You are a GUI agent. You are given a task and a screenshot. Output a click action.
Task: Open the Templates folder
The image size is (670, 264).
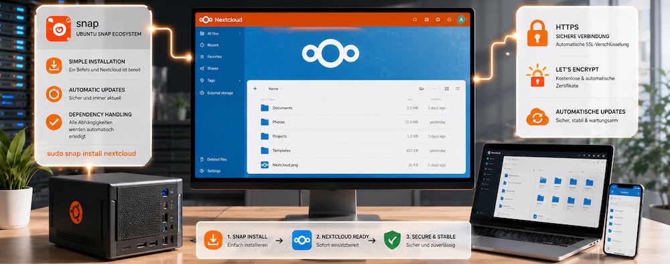pos(281,150)
